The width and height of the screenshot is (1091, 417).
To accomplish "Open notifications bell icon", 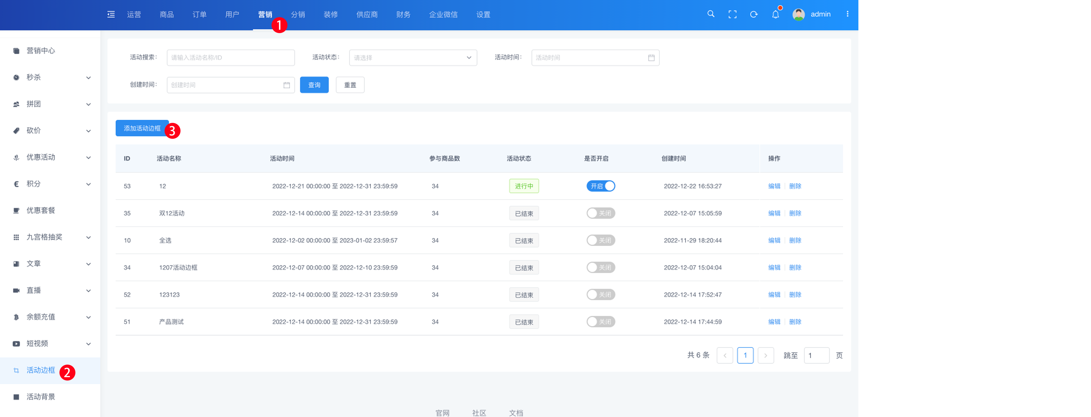I will (x=775, y=14).
